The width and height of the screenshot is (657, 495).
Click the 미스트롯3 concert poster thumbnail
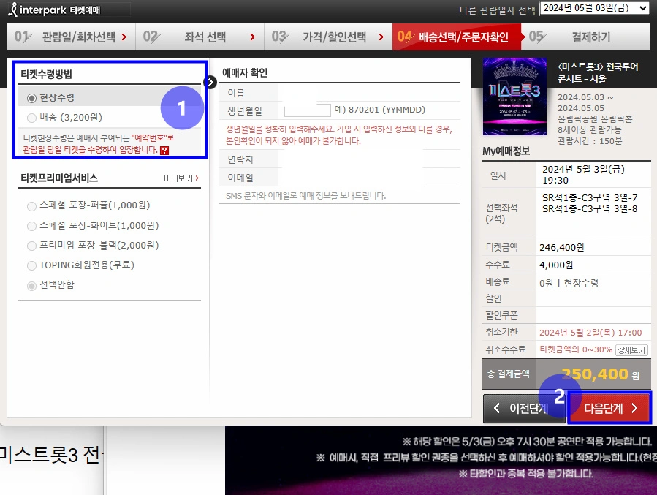tap(514, 97)
